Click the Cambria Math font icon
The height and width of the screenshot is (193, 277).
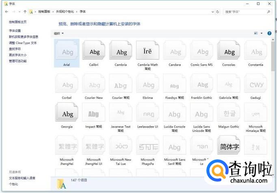pos(148,50)
